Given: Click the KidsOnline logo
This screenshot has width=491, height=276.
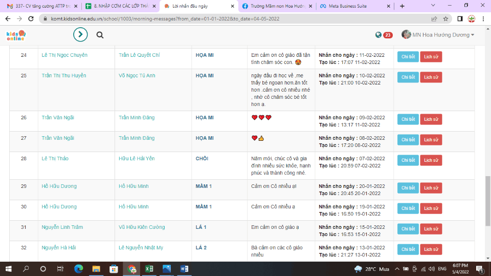Looking at the screenshot, I should pyautogui.click(x=16, y=35).
